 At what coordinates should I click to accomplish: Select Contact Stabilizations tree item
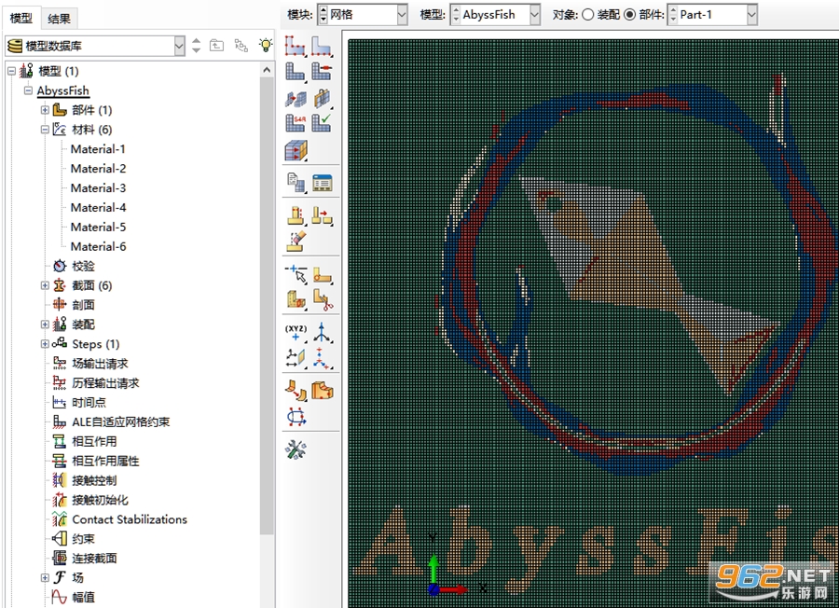coord(130,519)
